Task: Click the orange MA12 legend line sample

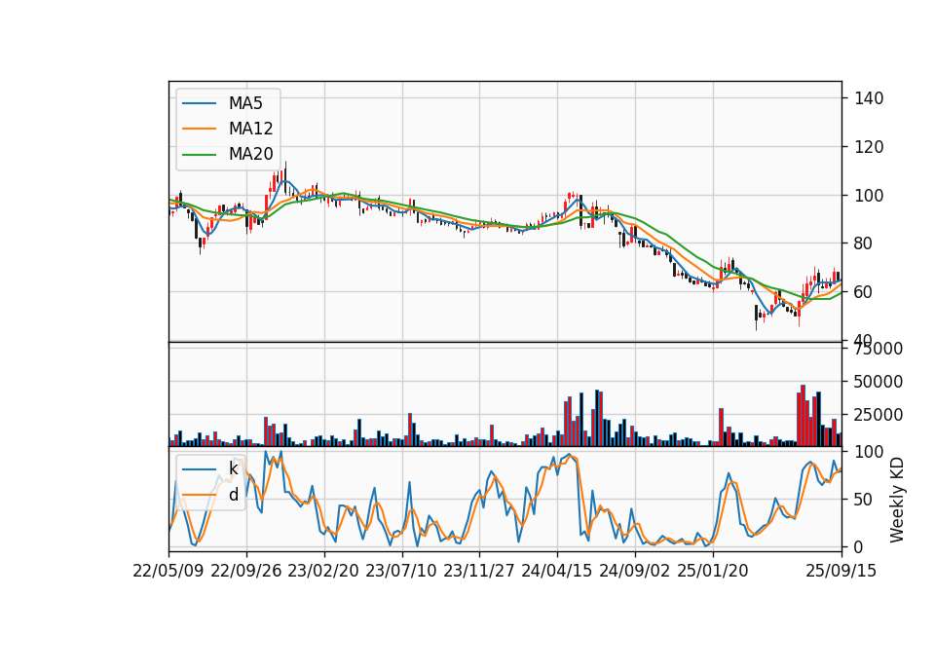Action: coord(199,129)
